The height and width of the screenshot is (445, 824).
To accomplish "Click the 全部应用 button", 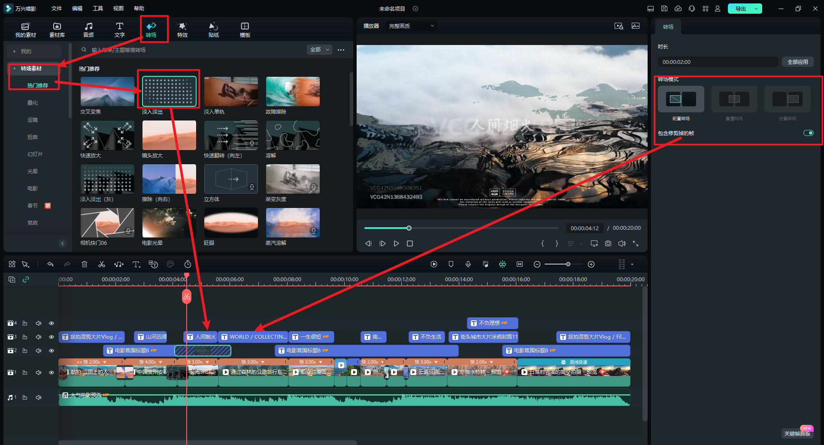I will click(x=797, y=62).
